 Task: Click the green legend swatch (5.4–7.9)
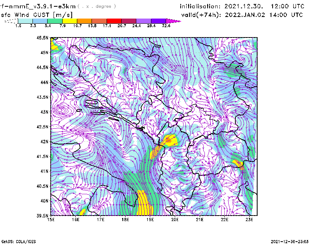pos(55,21)
